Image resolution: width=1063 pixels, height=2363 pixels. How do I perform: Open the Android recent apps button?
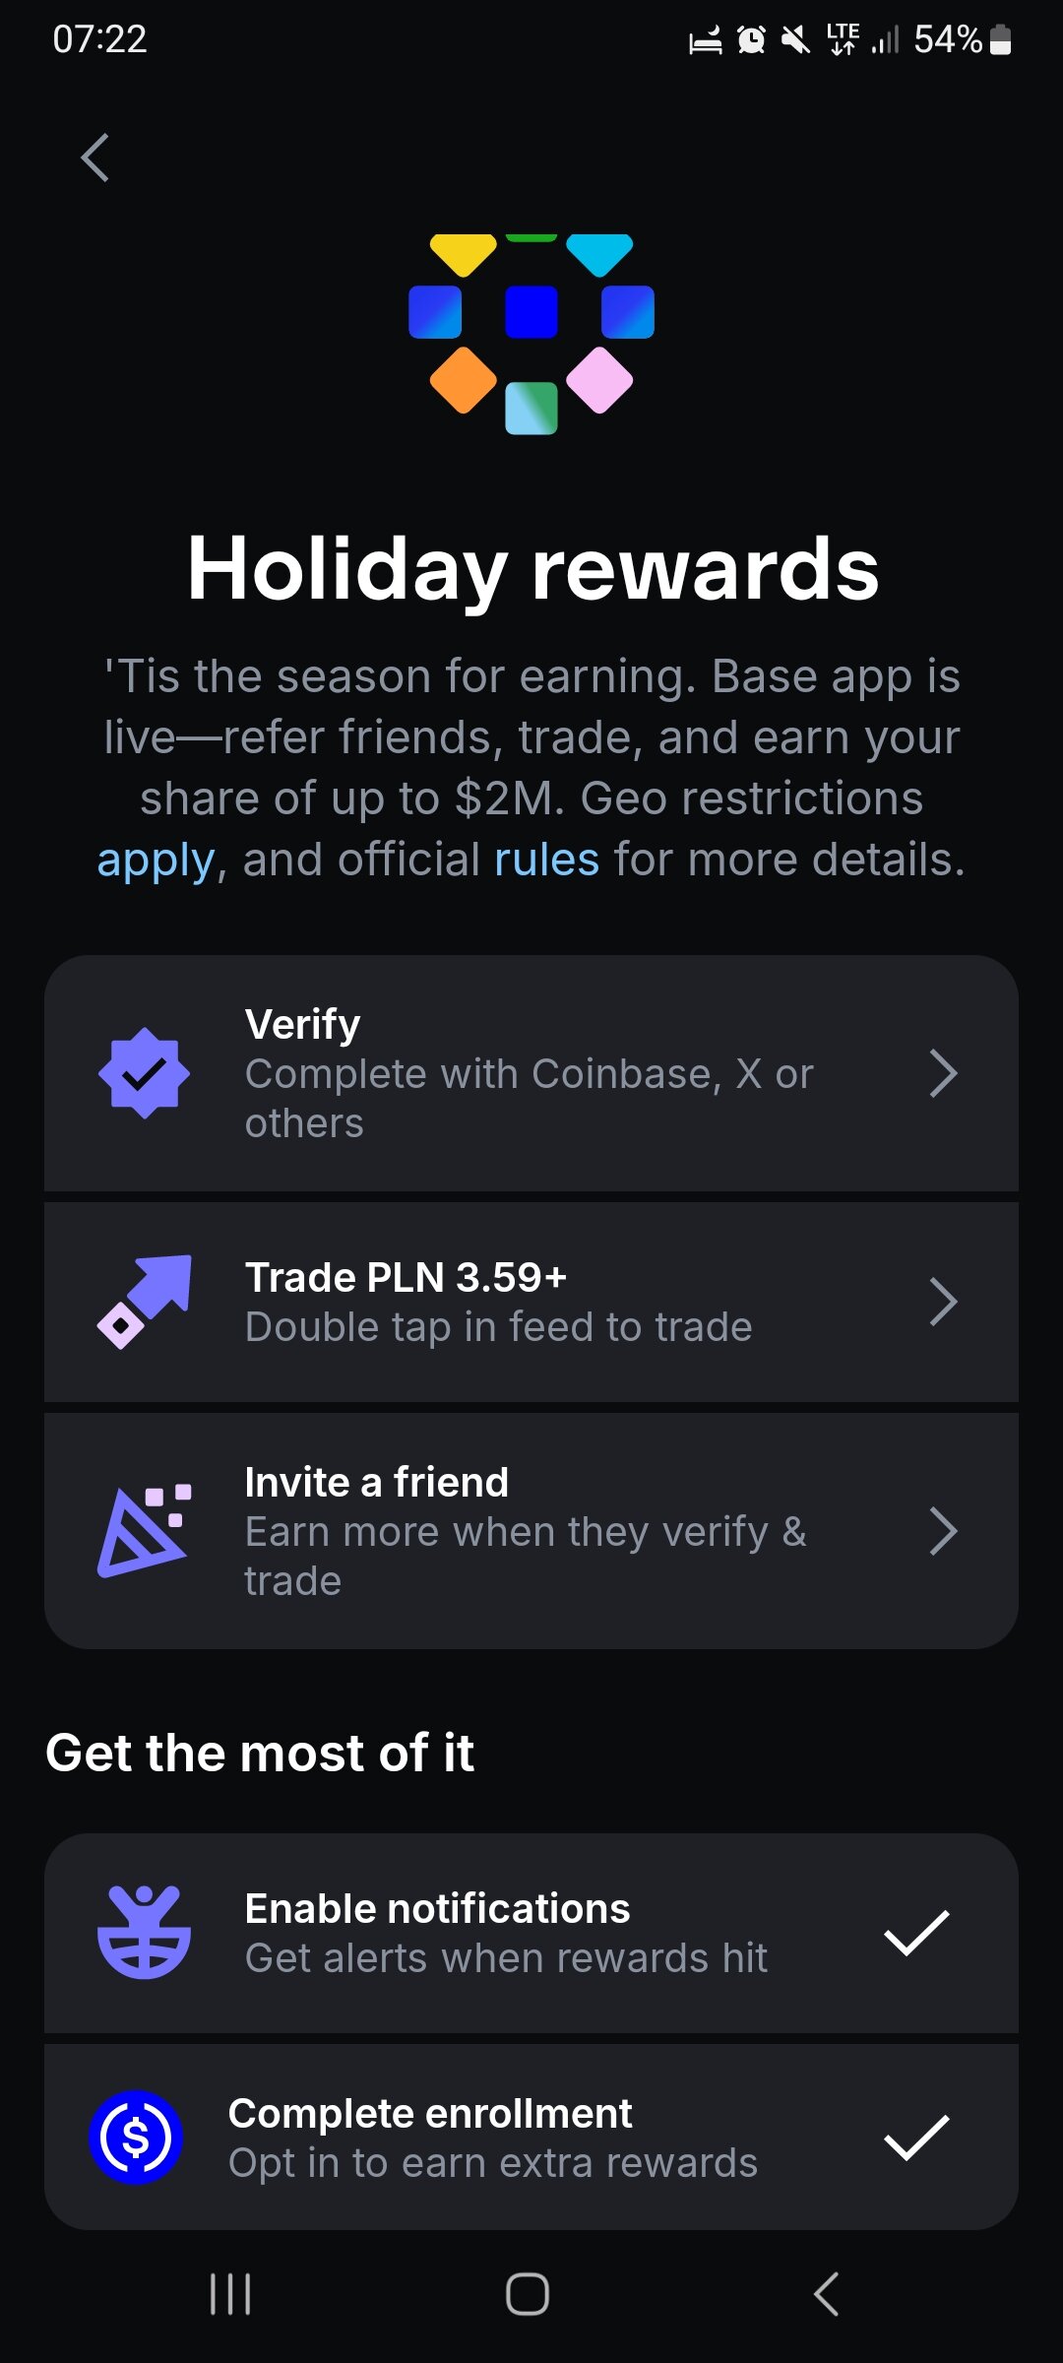pyautogui.click(x=230, y=2294)
